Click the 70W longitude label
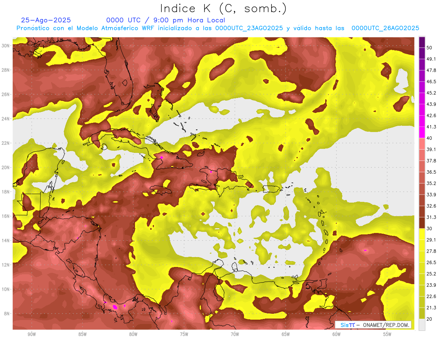439x339 pixels. click(235, 334)
